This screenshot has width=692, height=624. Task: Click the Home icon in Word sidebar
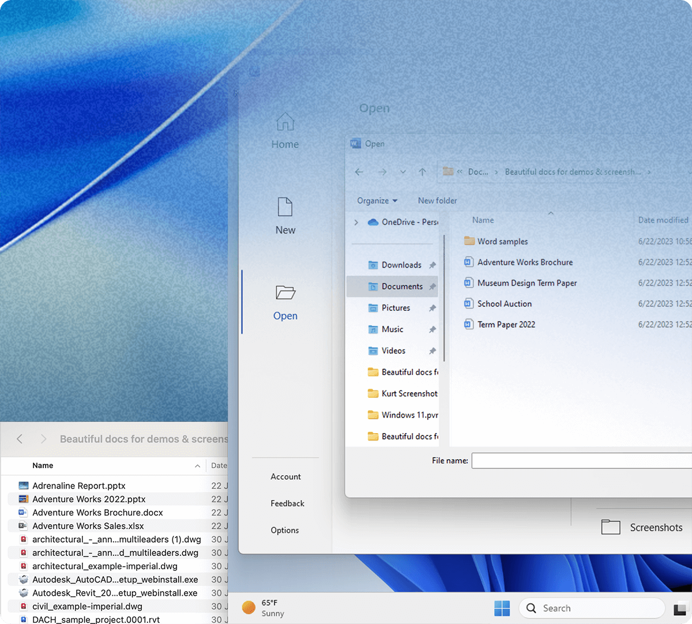pyautogui.click(x=285, y=122)
